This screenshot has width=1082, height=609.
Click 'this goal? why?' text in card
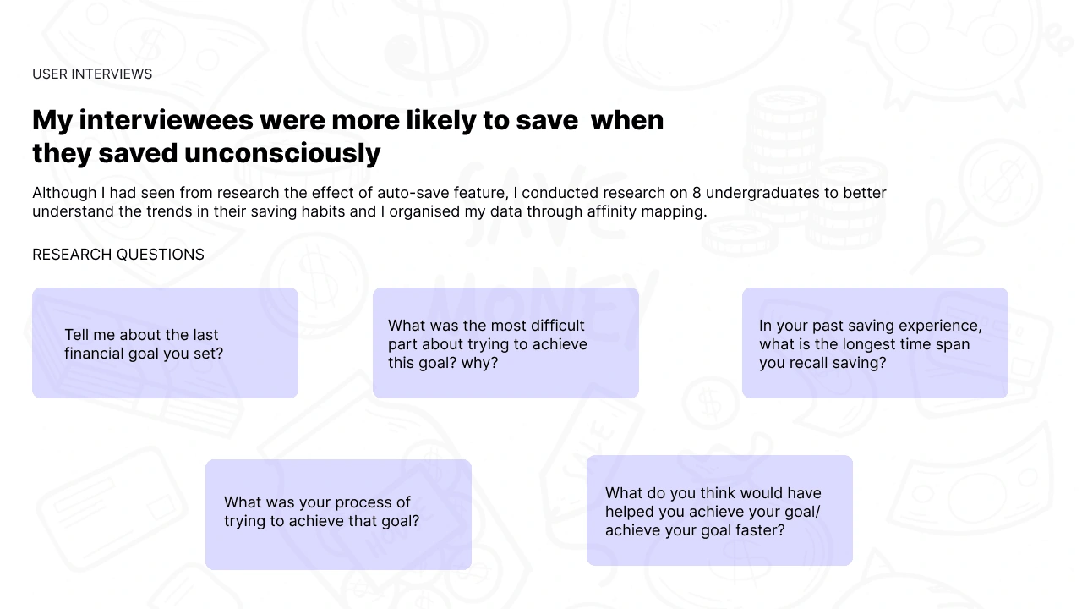tap(443, 363)
